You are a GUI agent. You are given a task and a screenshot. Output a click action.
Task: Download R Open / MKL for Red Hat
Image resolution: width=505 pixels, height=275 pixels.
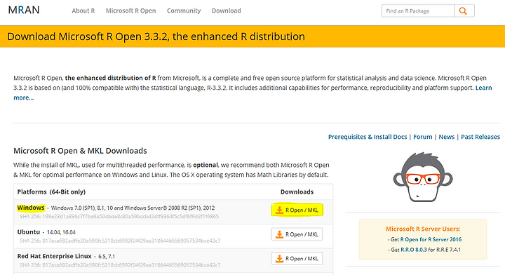[297, 258]
